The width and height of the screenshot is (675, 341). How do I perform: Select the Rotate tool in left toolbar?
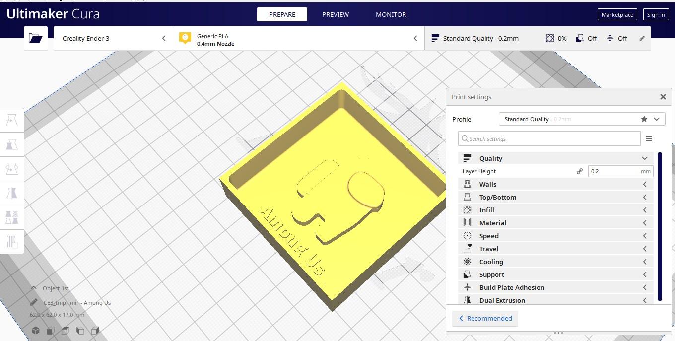(12, 169)
